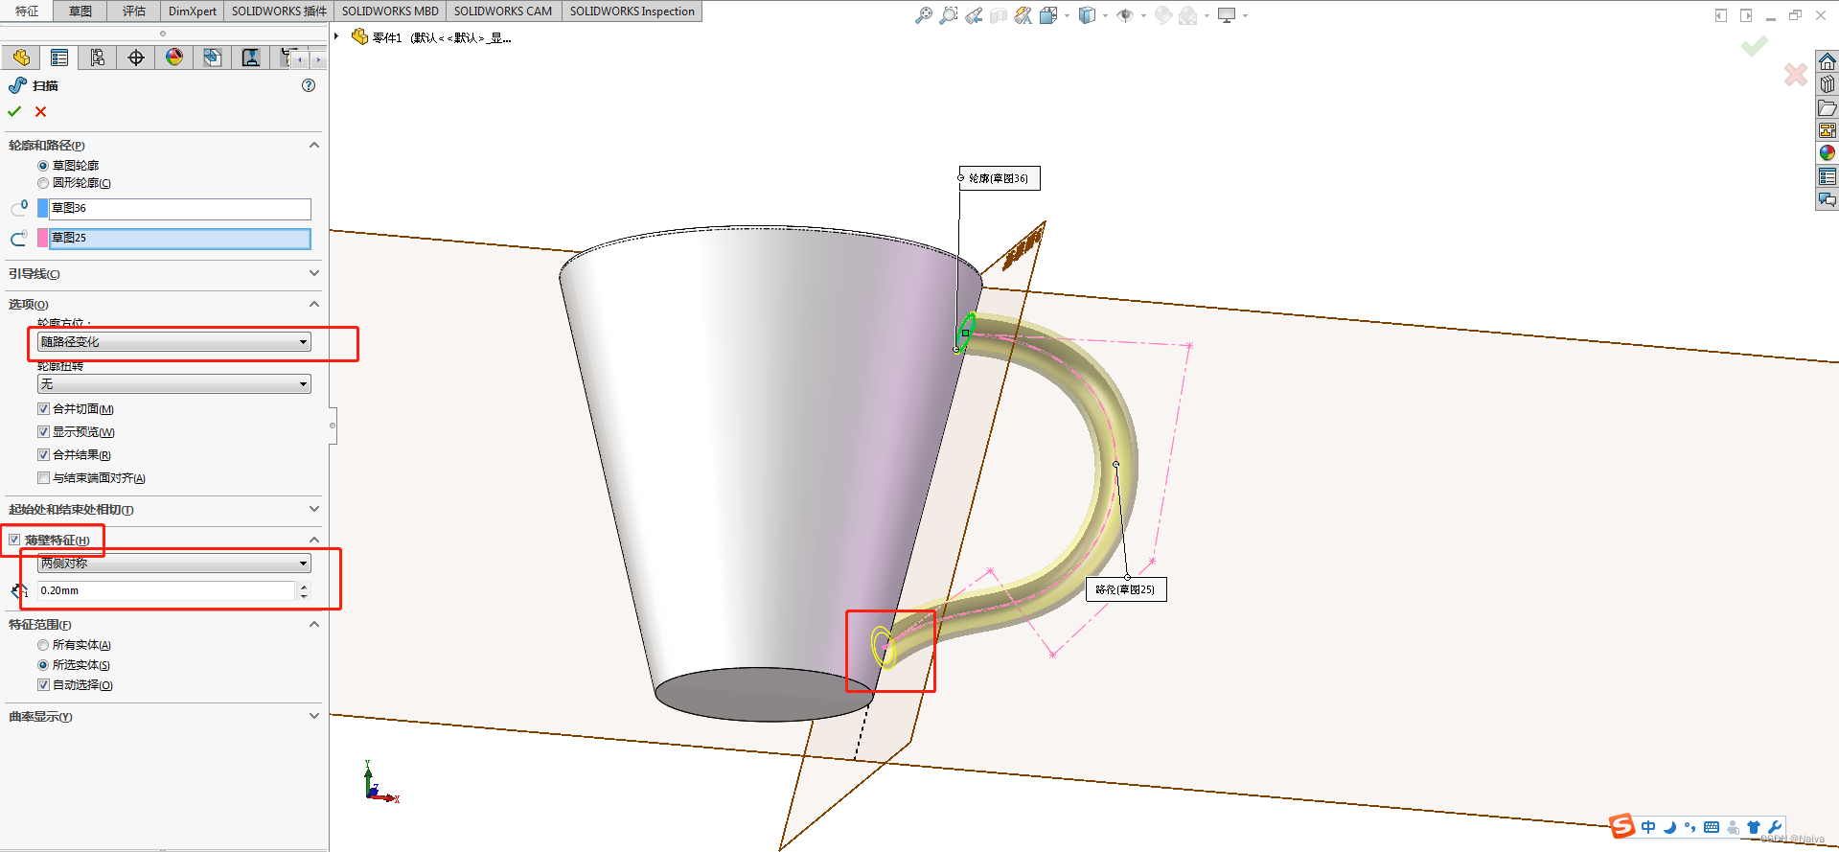Open the CAM feature tree cube tab

[x=213, y=58]
